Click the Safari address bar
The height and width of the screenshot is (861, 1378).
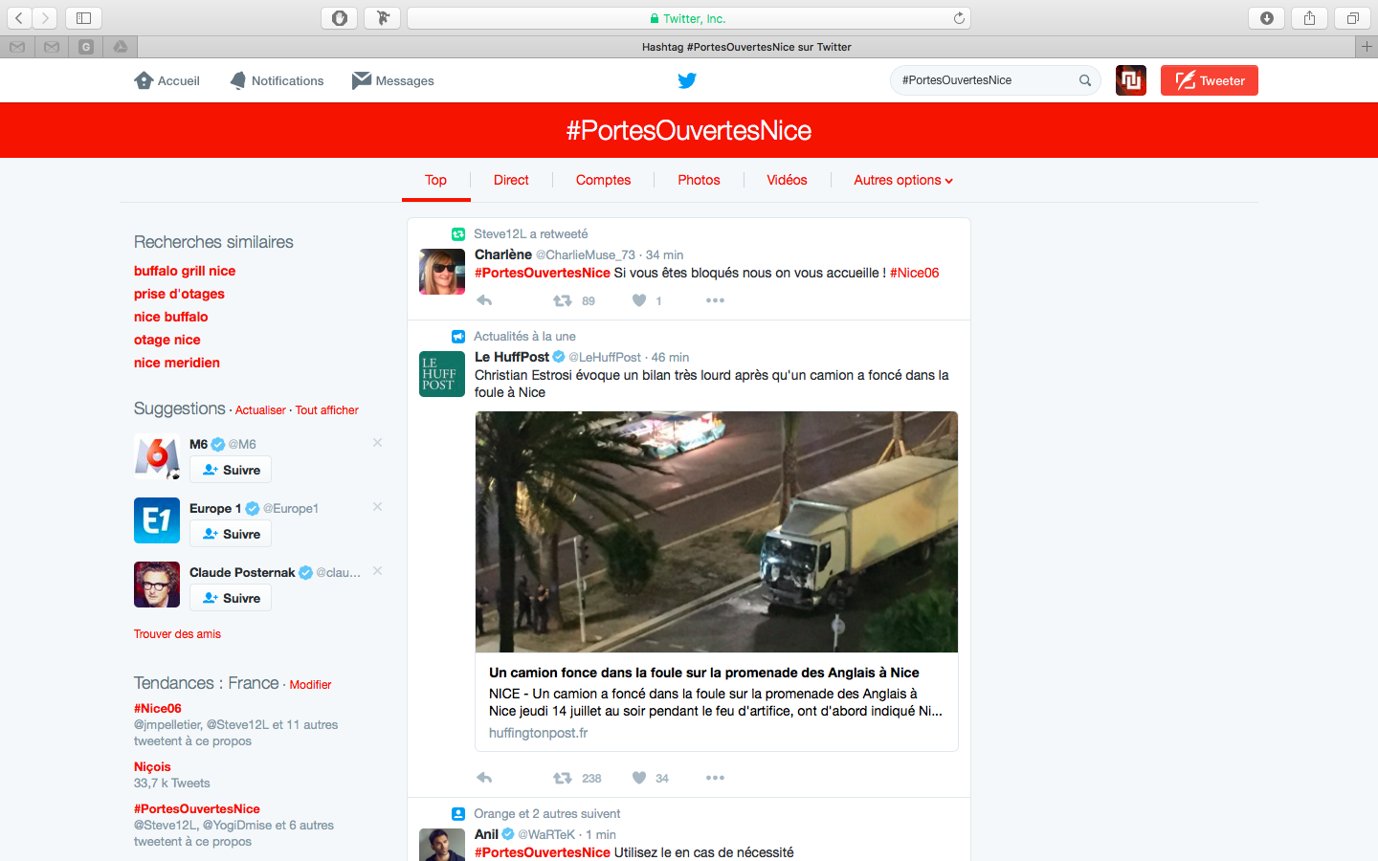tap(689, 18)
